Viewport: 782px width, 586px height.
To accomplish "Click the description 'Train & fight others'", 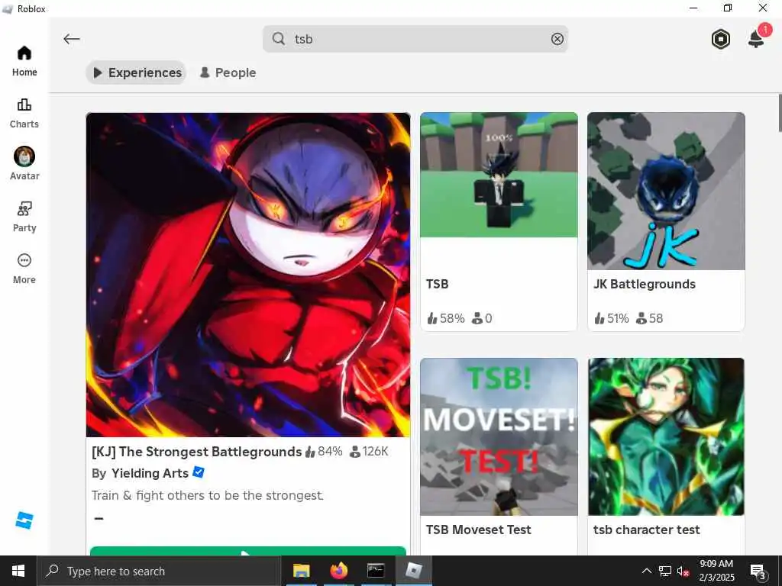I will tap(207, 495).
